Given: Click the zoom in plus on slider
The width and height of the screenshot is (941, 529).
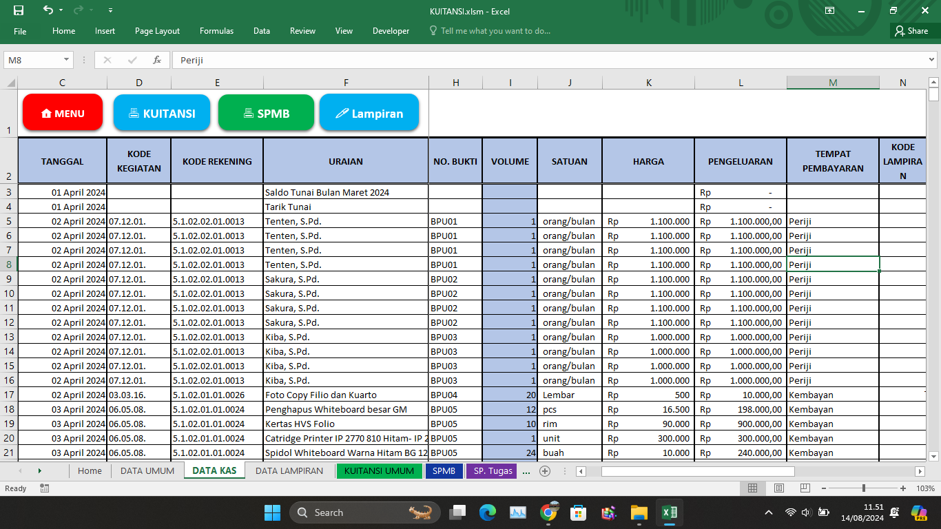Looking at the screenshot, I should pos(902,488).
